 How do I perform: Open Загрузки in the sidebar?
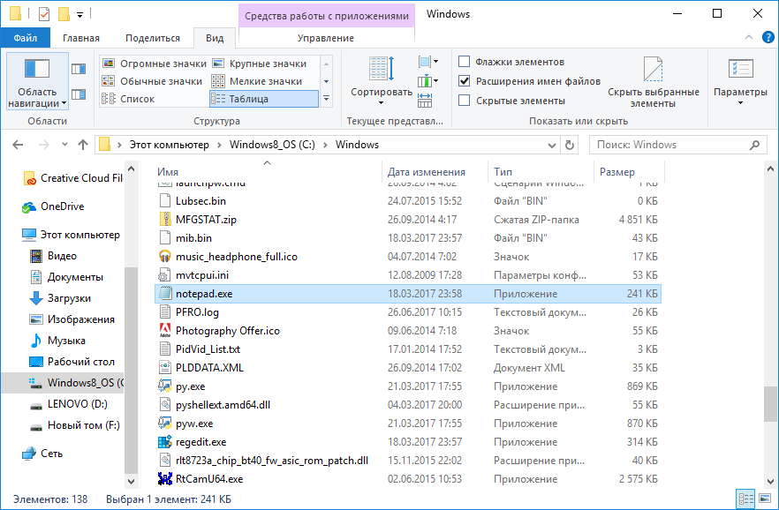tap(61, 298)
